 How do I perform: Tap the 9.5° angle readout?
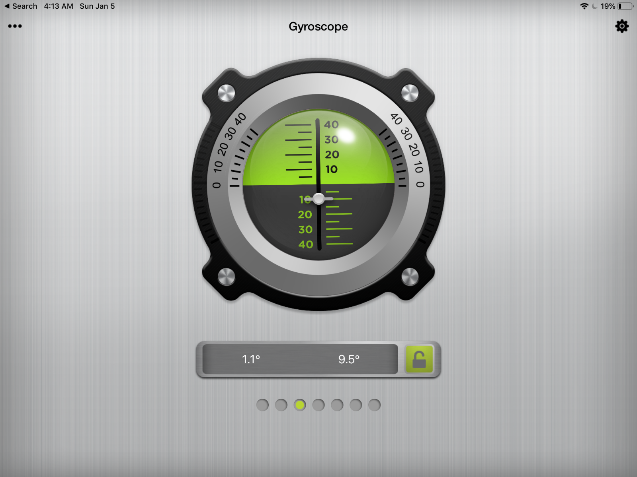349,359
